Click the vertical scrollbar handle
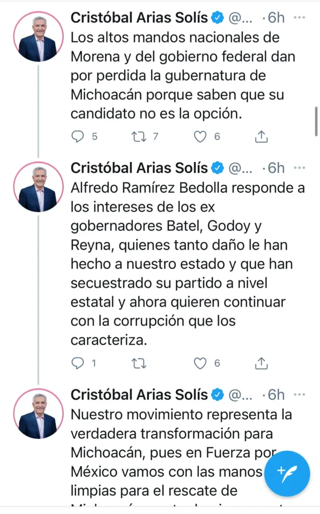This screenshot has height=514, width=320. 316,121
